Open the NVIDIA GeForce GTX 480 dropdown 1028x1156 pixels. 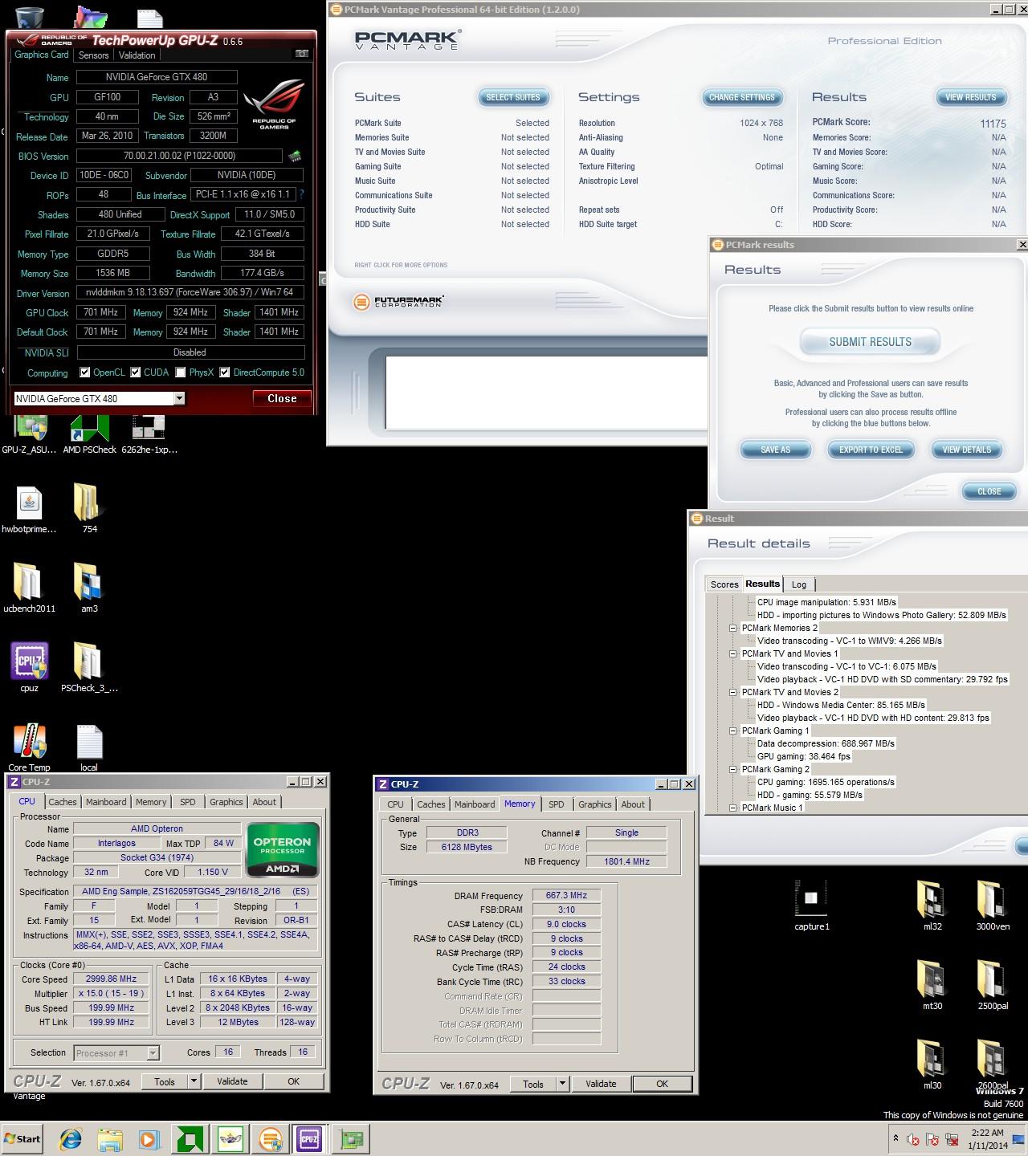179,398
